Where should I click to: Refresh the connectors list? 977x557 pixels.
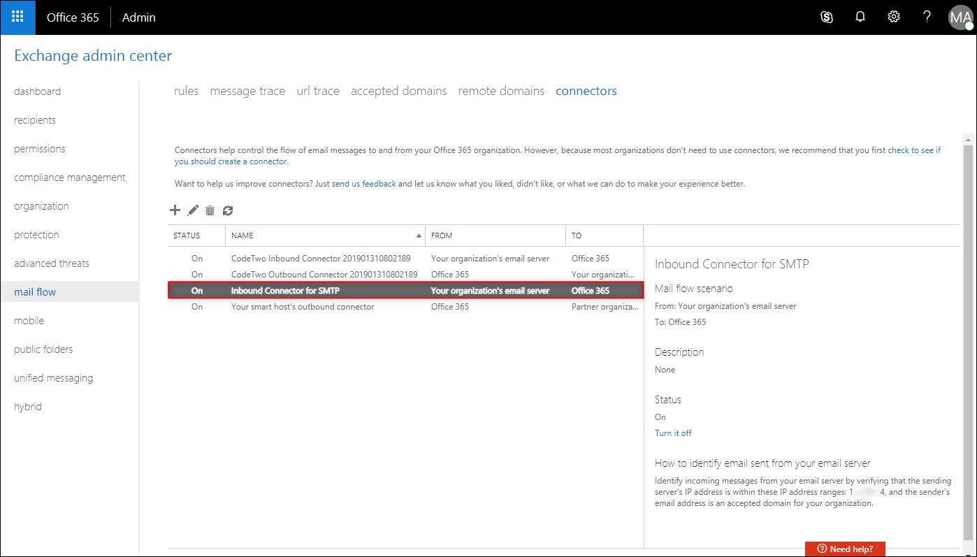(x=228, y=210)
